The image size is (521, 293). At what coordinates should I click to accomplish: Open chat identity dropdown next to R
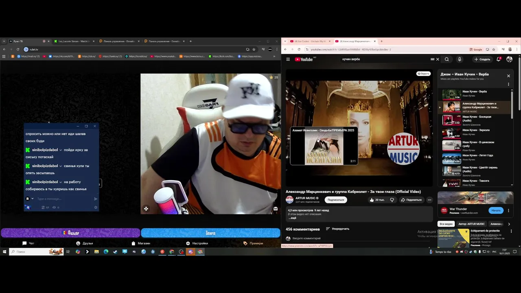pyautogui.click(x=32, y=199)
